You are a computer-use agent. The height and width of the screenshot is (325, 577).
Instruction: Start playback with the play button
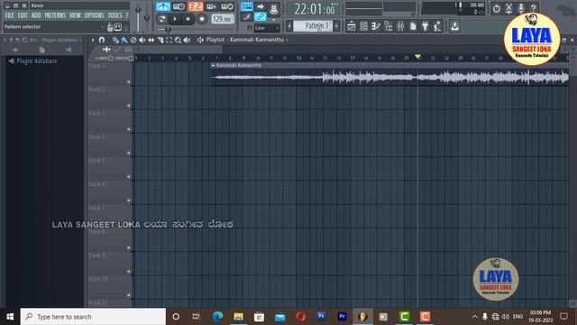175,19
